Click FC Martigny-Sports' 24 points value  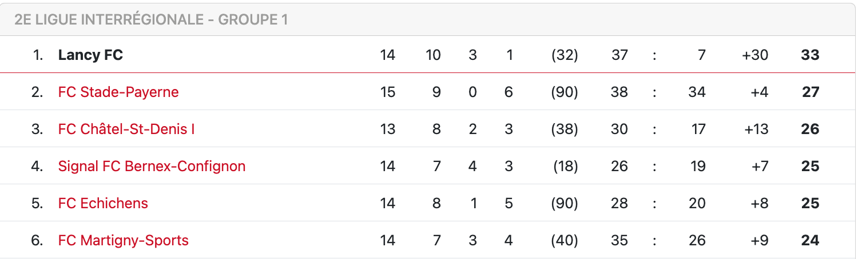pos(811,240)
